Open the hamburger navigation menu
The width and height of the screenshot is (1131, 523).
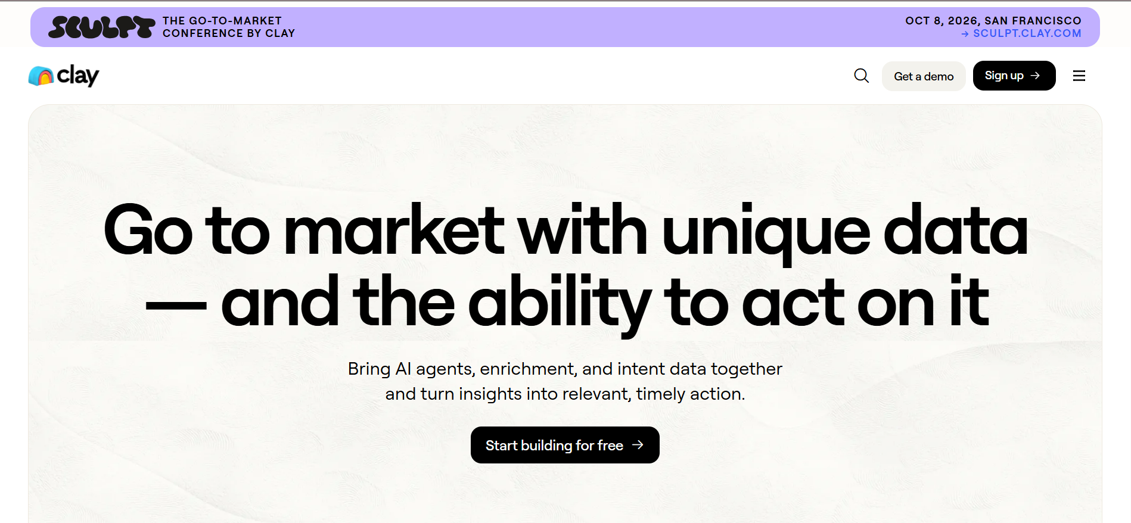click(1079, 76)
